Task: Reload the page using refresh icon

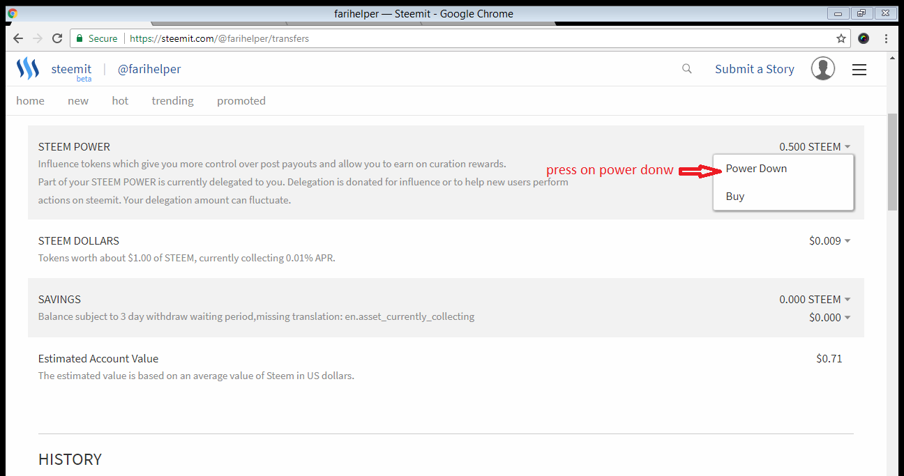Action: point(57,38)
